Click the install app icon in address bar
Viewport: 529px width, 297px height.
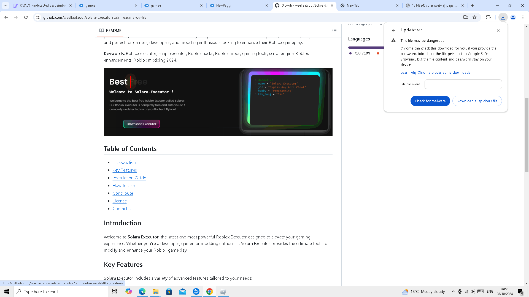(465, 17)
